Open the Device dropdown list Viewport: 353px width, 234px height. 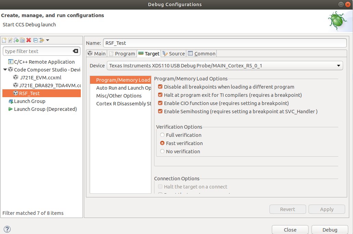[x=339, y=66]
